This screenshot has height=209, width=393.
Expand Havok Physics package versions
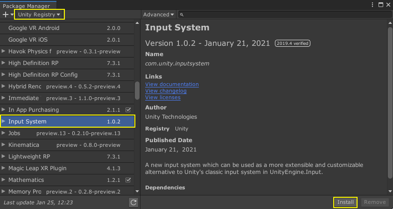point(3,51)
